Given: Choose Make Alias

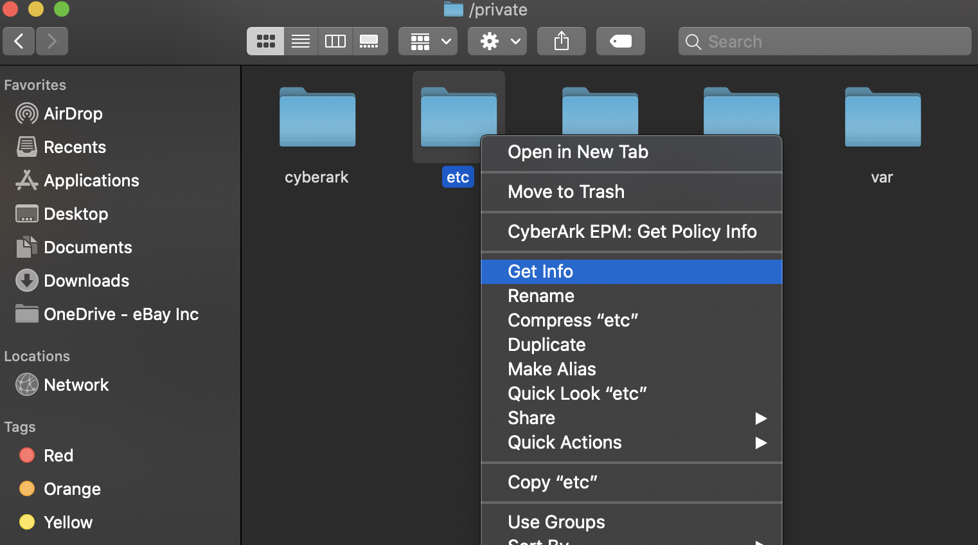Looking at the screenshot, I should [x=632, y=370].
